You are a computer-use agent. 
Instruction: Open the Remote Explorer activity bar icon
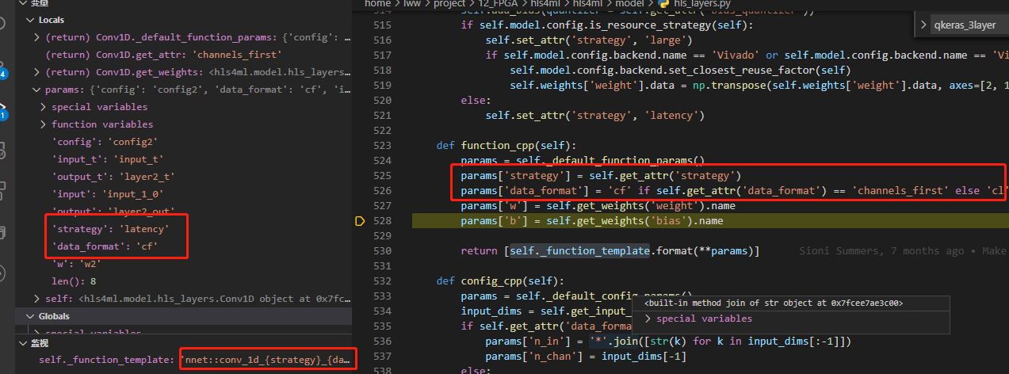[x=4, y=149]
